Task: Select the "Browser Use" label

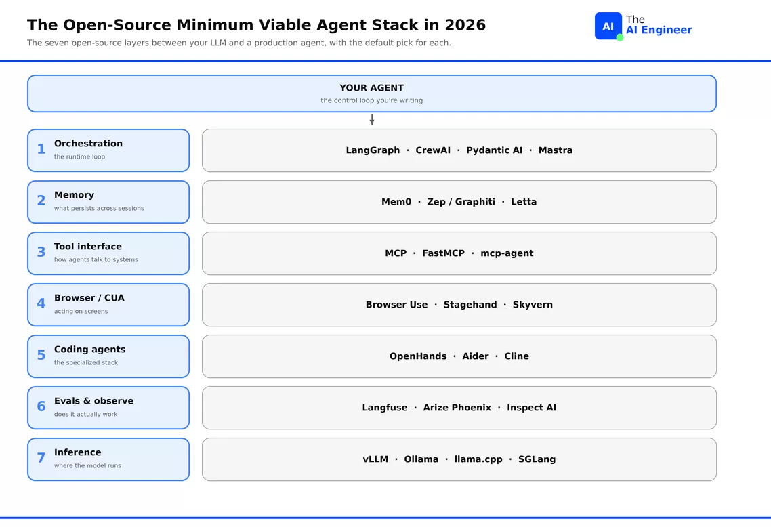Action: (x=397, y=305)
